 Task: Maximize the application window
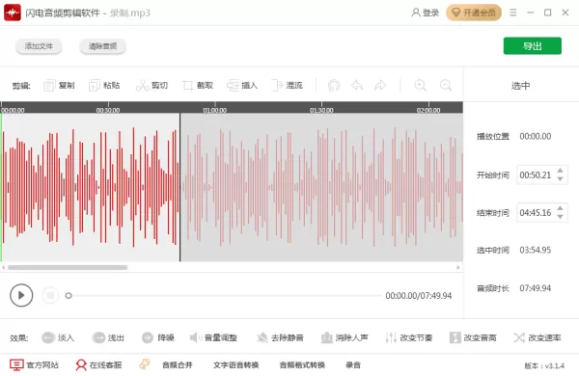pyautogui.click(x=547, y=13)
